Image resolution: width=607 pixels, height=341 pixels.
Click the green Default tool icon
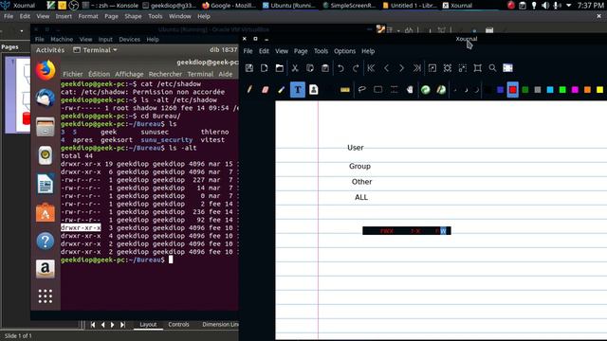click(426, 90)
